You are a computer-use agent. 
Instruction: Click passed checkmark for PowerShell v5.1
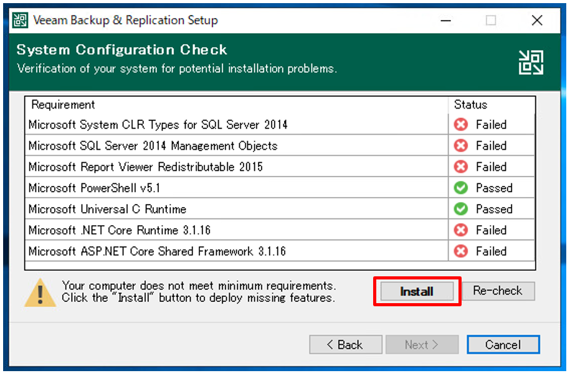pos(460,188)
